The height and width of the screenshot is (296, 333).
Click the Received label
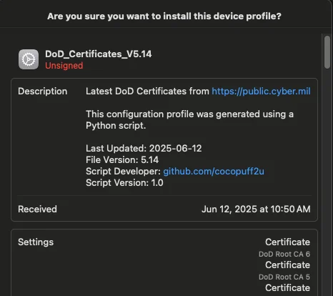[37, 209]
